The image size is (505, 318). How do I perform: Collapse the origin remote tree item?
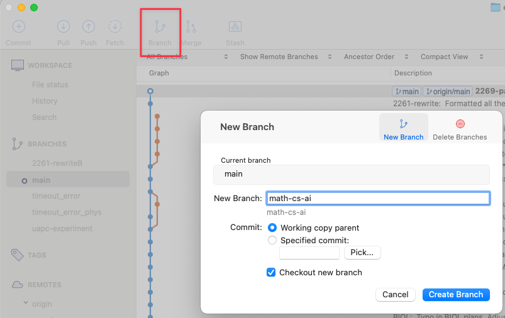tap(26, 304)
